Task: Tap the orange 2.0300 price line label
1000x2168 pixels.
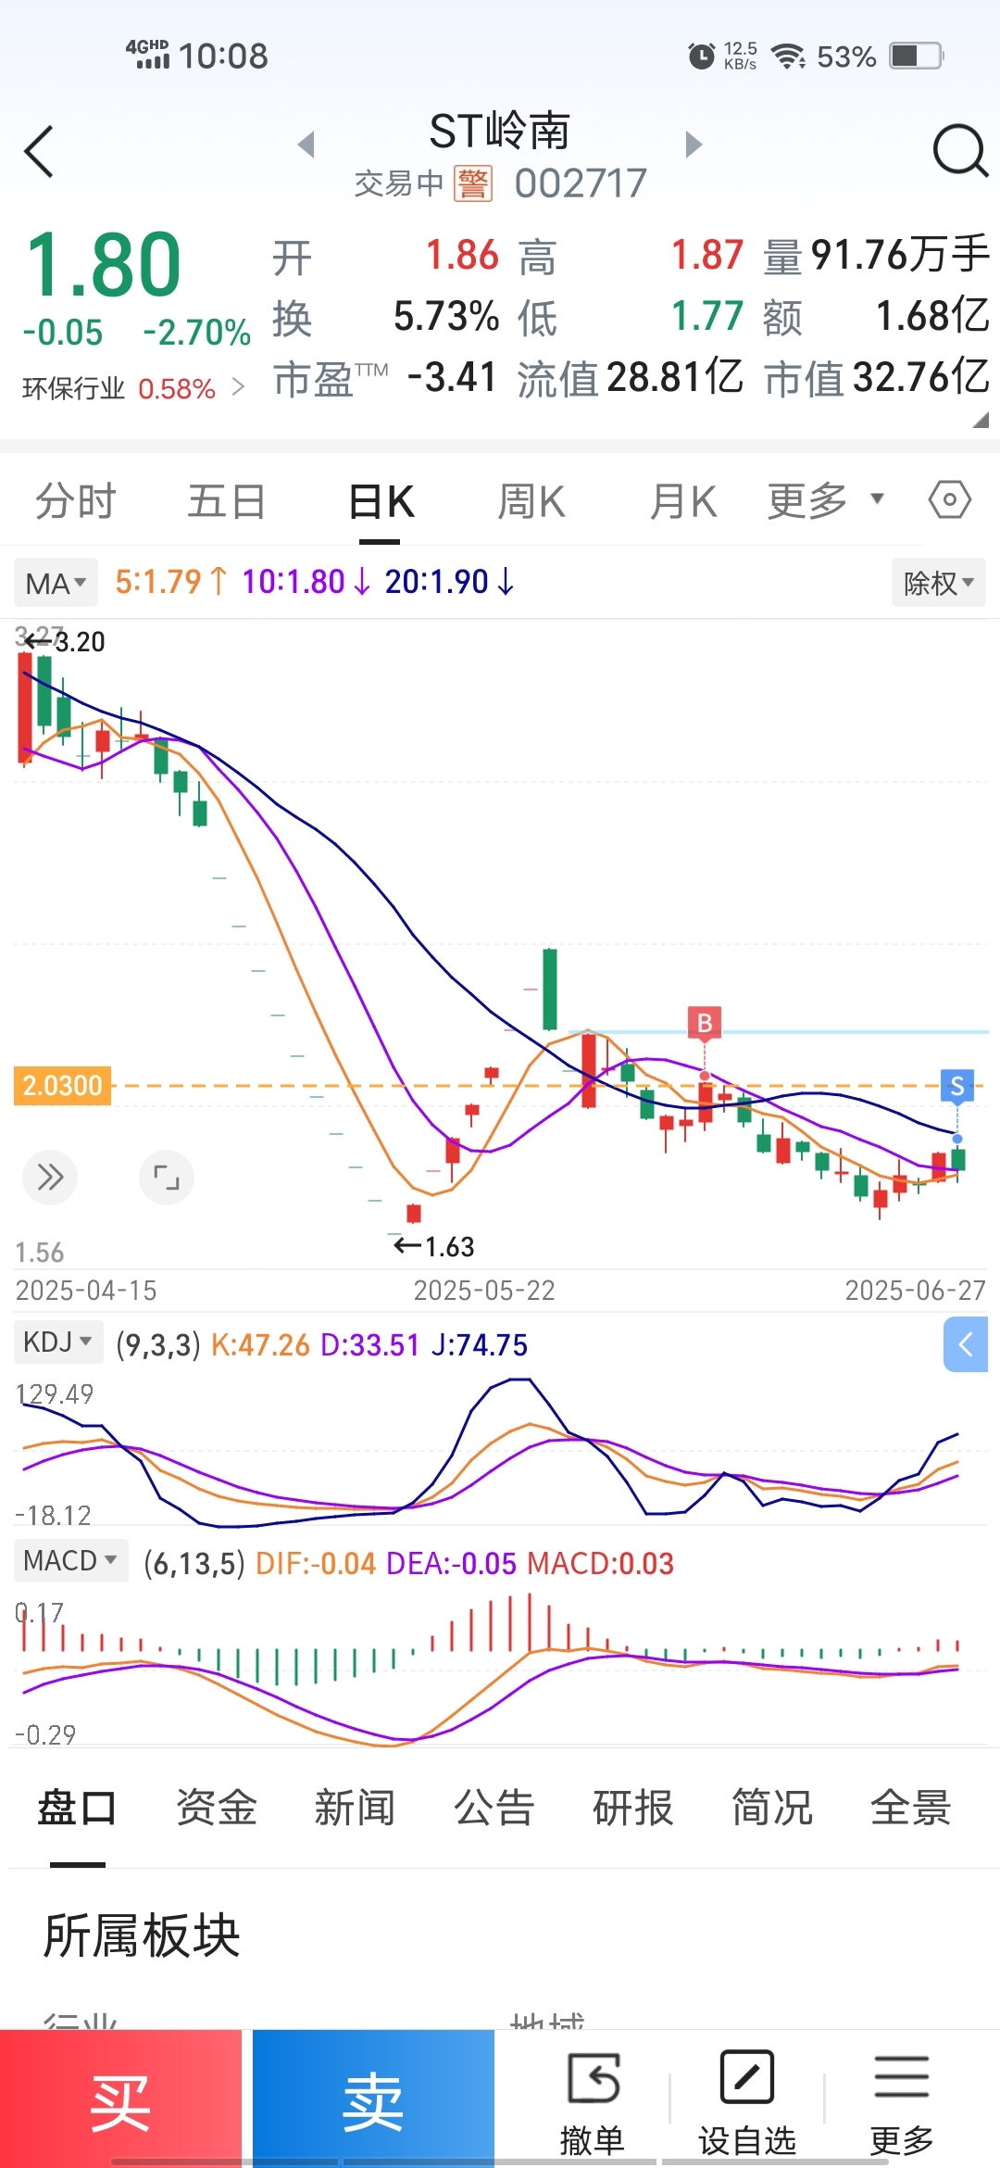Action: [x=62, y=1085]
